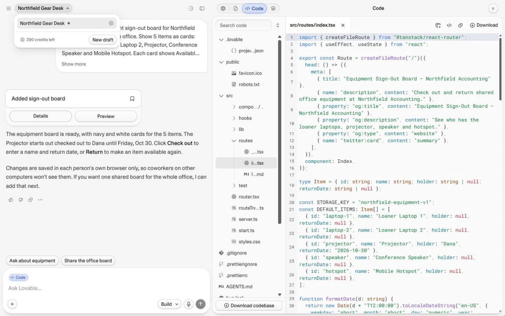Select the Code view tab
Image resolution: width=505 pixels, height=316 pixels.
254,8
